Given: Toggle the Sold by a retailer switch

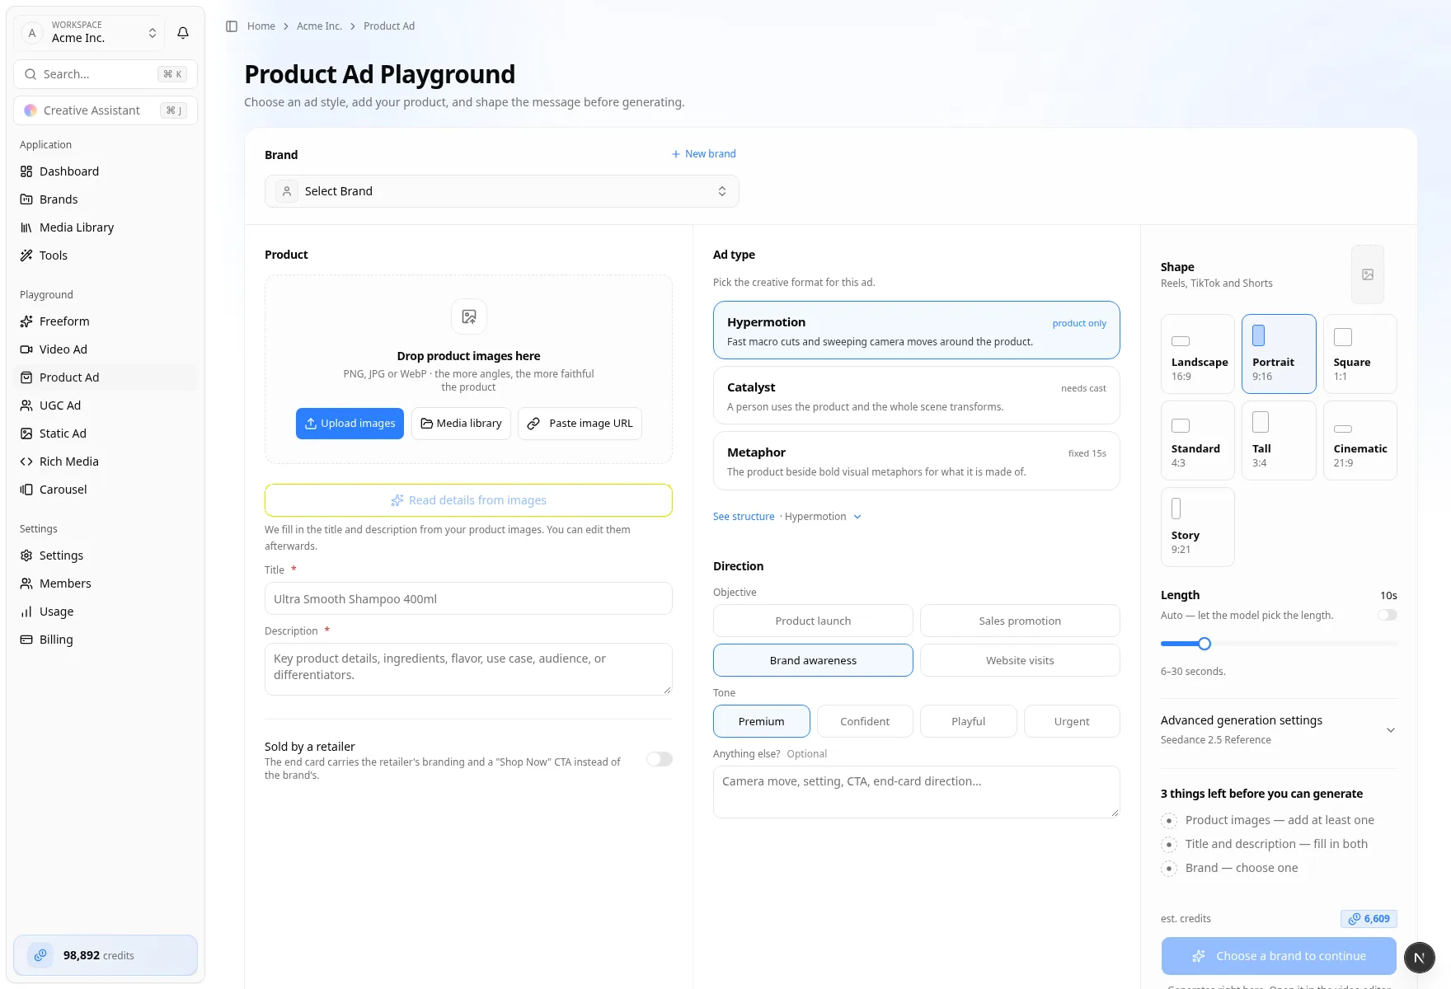Looking at the screenshot, I should tap(660, 759).
